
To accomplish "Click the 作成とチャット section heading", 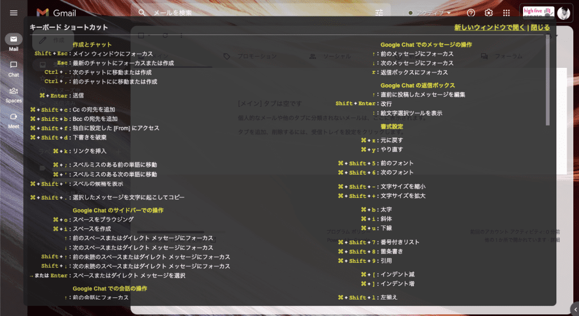I will tap(92, 45).
